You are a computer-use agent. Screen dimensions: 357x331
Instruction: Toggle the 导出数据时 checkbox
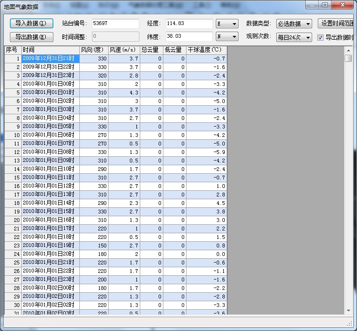click(321, 37)
